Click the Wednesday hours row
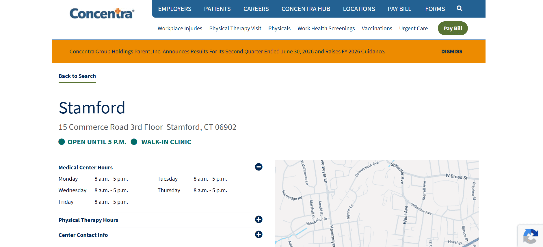The height and width of the screenshot is (247, 543). click(x=93, y=190)
